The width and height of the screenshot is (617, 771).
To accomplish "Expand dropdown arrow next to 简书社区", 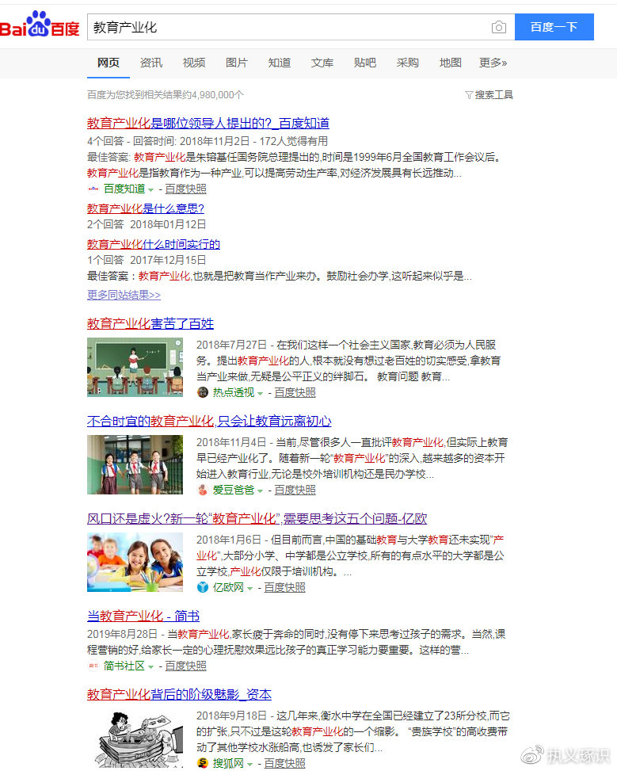I will 151,666.
